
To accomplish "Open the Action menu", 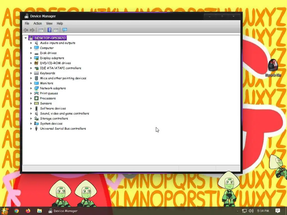I will point(38,24).
